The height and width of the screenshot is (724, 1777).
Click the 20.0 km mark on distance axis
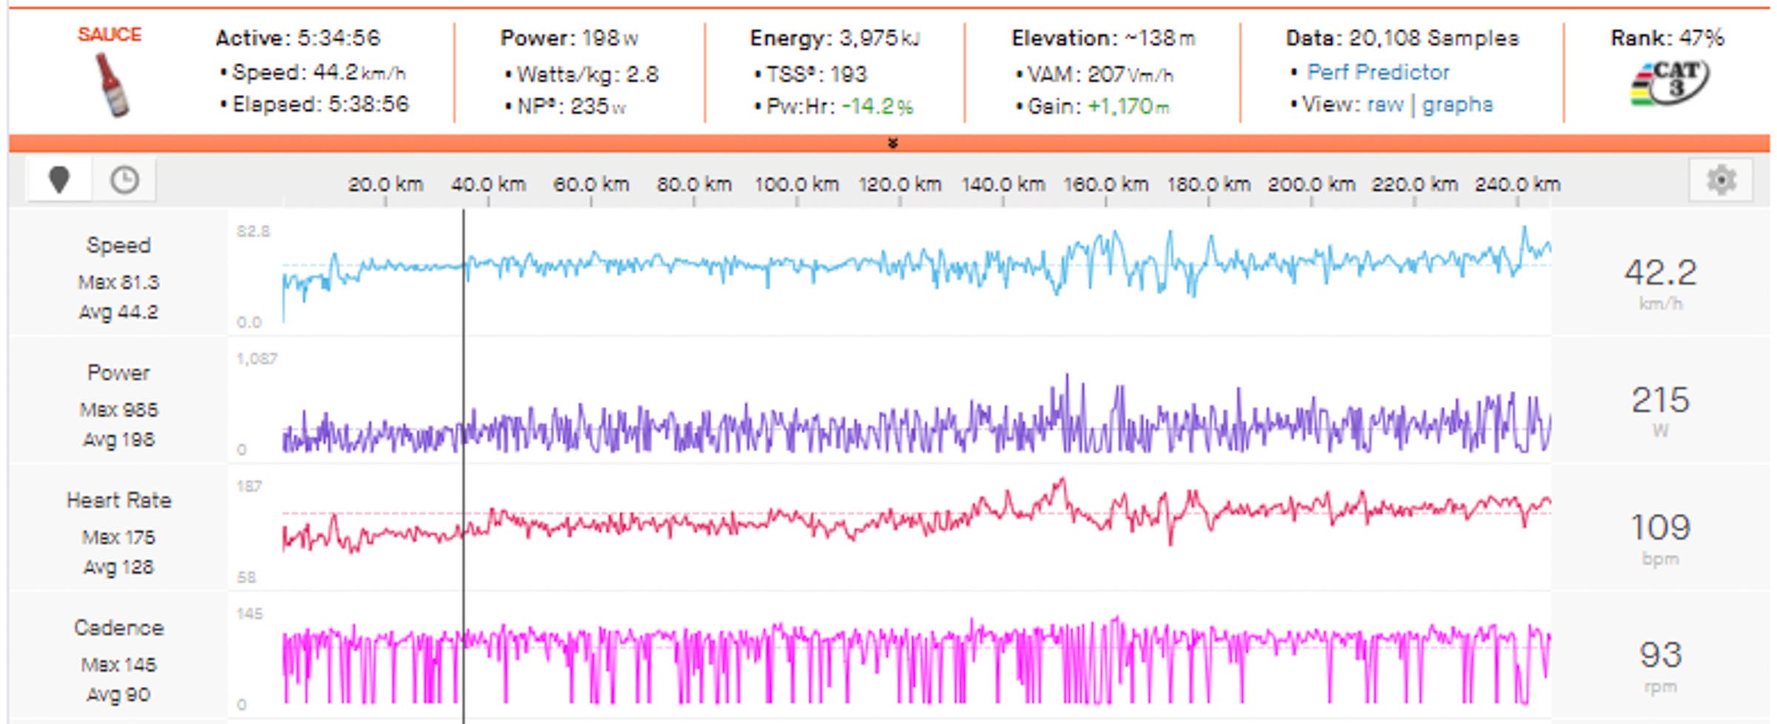[x=385, y=184]
